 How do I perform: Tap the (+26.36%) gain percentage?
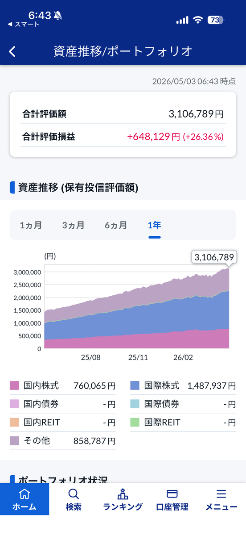click(203, 137)
